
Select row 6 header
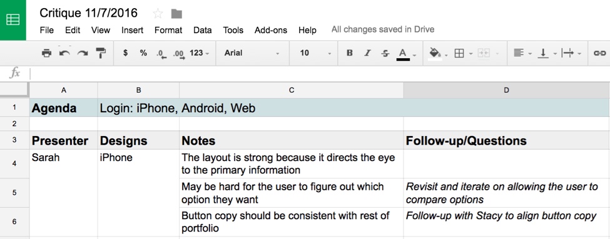coord(14,222)
